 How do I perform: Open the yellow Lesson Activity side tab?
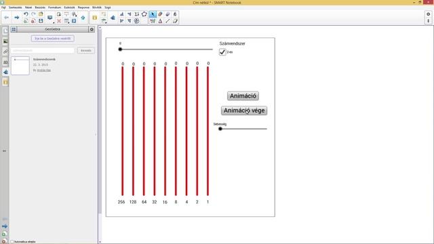[x=5, y=82]
